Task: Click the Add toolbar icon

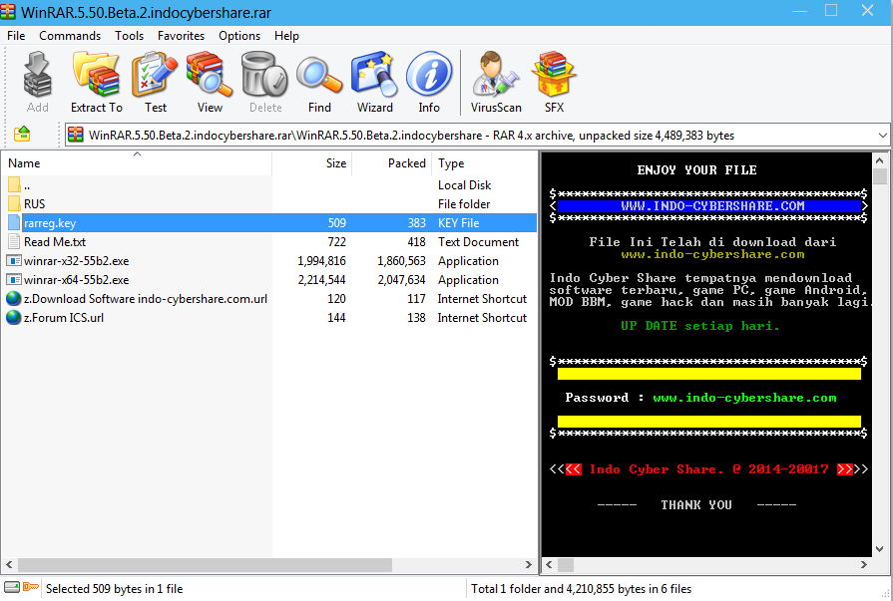Action: click(x=38, y=74)
